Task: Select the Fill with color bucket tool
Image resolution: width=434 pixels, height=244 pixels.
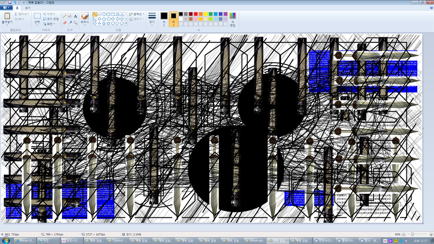Action: pos(70,16)
